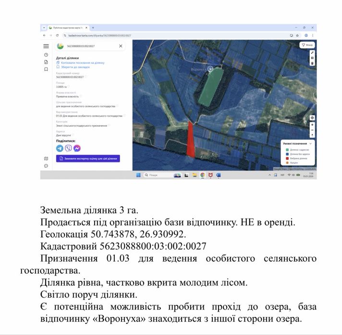Open the history clock icon in sidebar

46,55
